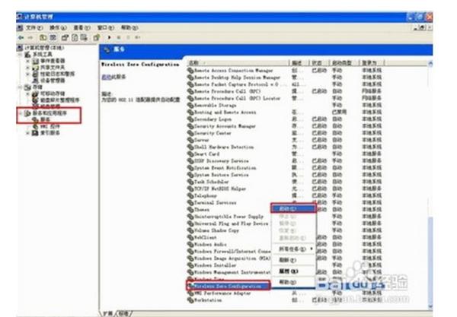Click the 设备管理器 icon in the tree
This screenshot has width=457, height=317.
tap(35, 81)
